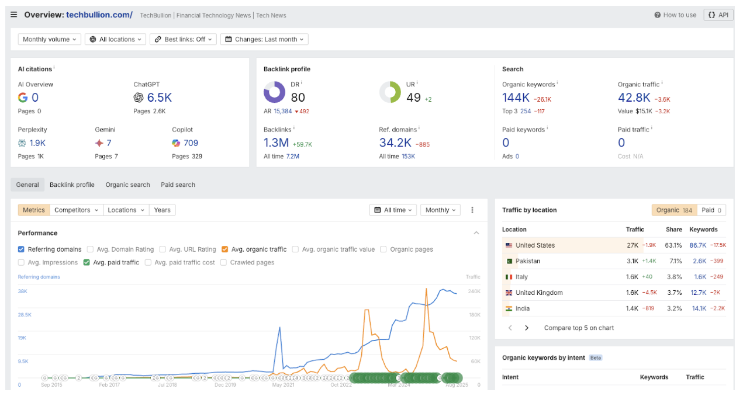Click the United Kingdom flag icon
This screenshot has width=743, height=403.
(509, 293)
